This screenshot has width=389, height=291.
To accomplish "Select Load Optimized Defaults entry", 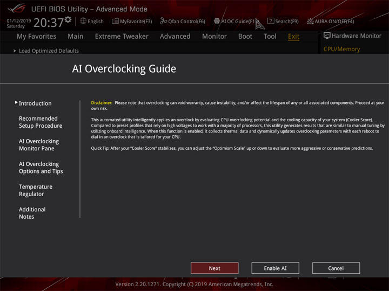I will (49, 51).
